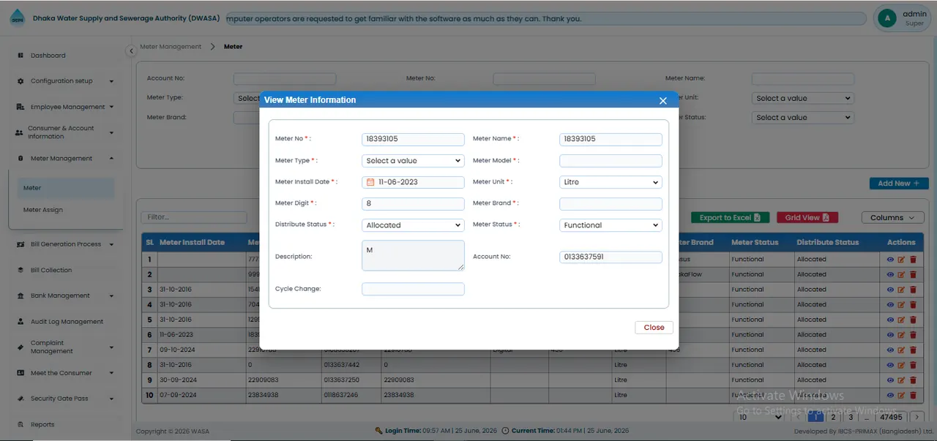Click the edit icon in table row 7

coord(901,350)
